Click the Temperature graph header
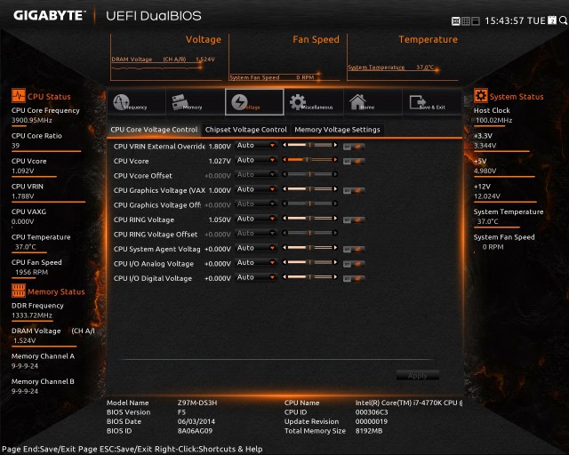 [428, 39]
